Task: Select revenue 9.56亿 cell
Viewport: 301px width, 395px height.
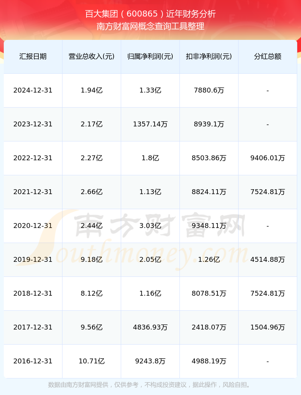Action: tap(92, 327)
